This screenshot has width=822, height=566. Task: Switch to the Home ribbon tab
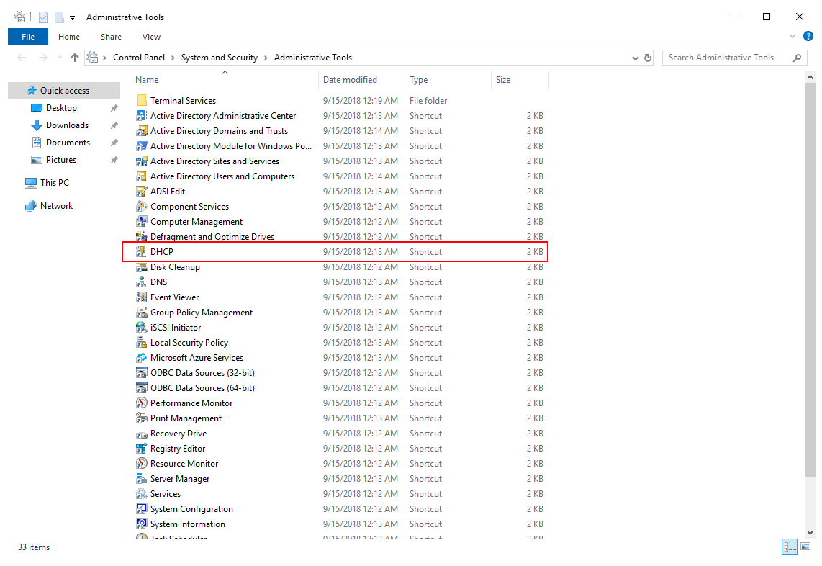pos(68,37)
